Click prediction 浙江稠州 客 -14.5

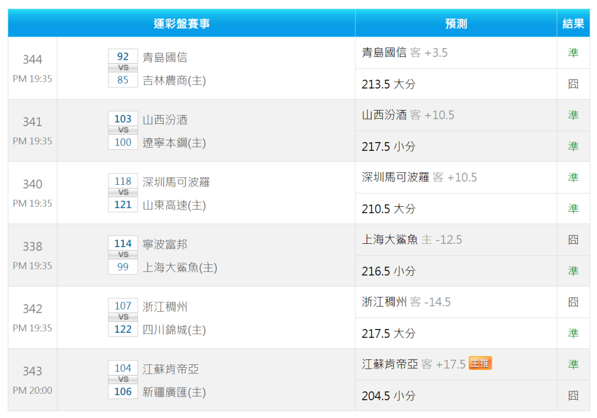[406, 302]
